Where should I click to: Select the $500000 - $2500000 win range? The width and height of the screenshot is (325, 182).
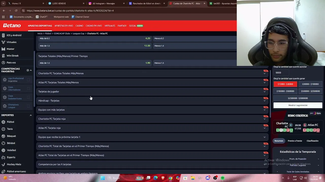[x=310, y=91]
